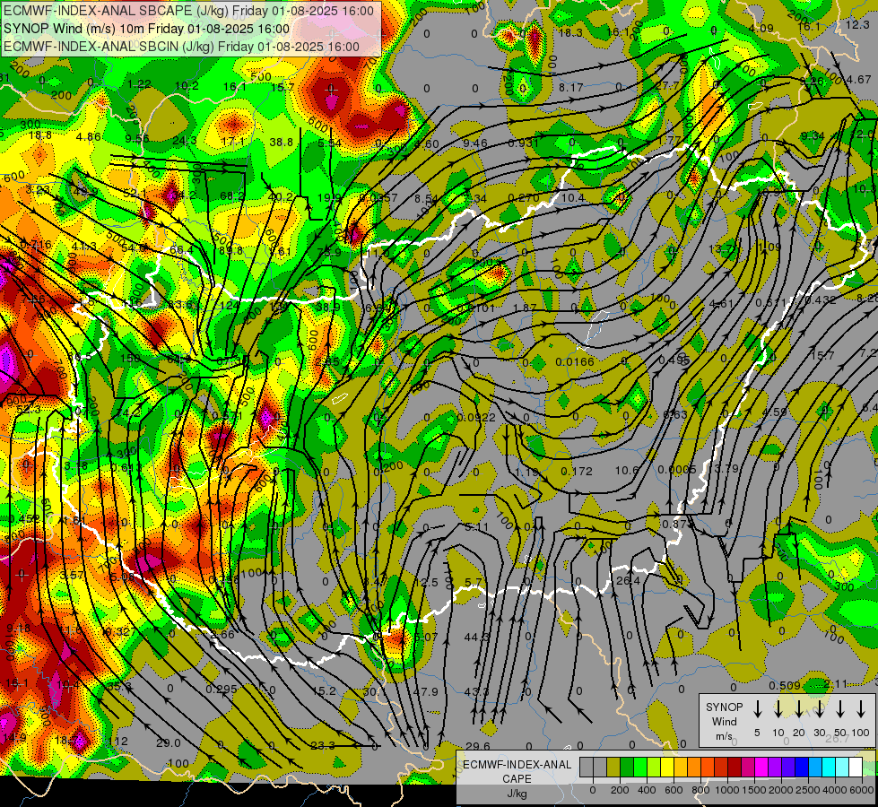The image size is (878, 807).
Task: Click the 4.09 value at top right
Action: 761,28
